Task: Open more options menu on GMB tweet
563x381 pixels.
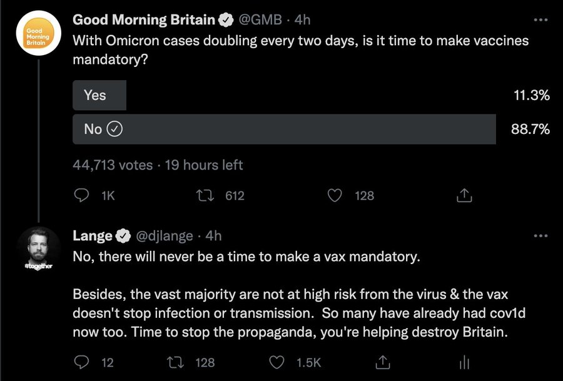Action: click(x=540, y=20)
